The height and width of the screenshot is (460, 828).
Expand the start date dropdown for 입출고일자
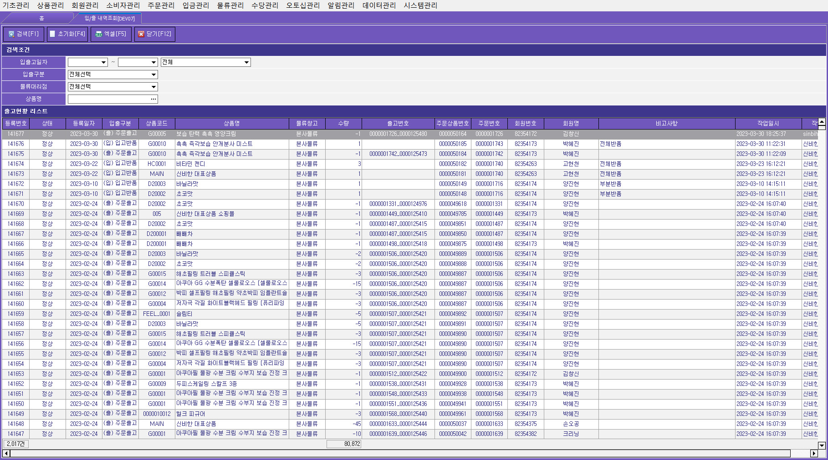coord(104,62)
